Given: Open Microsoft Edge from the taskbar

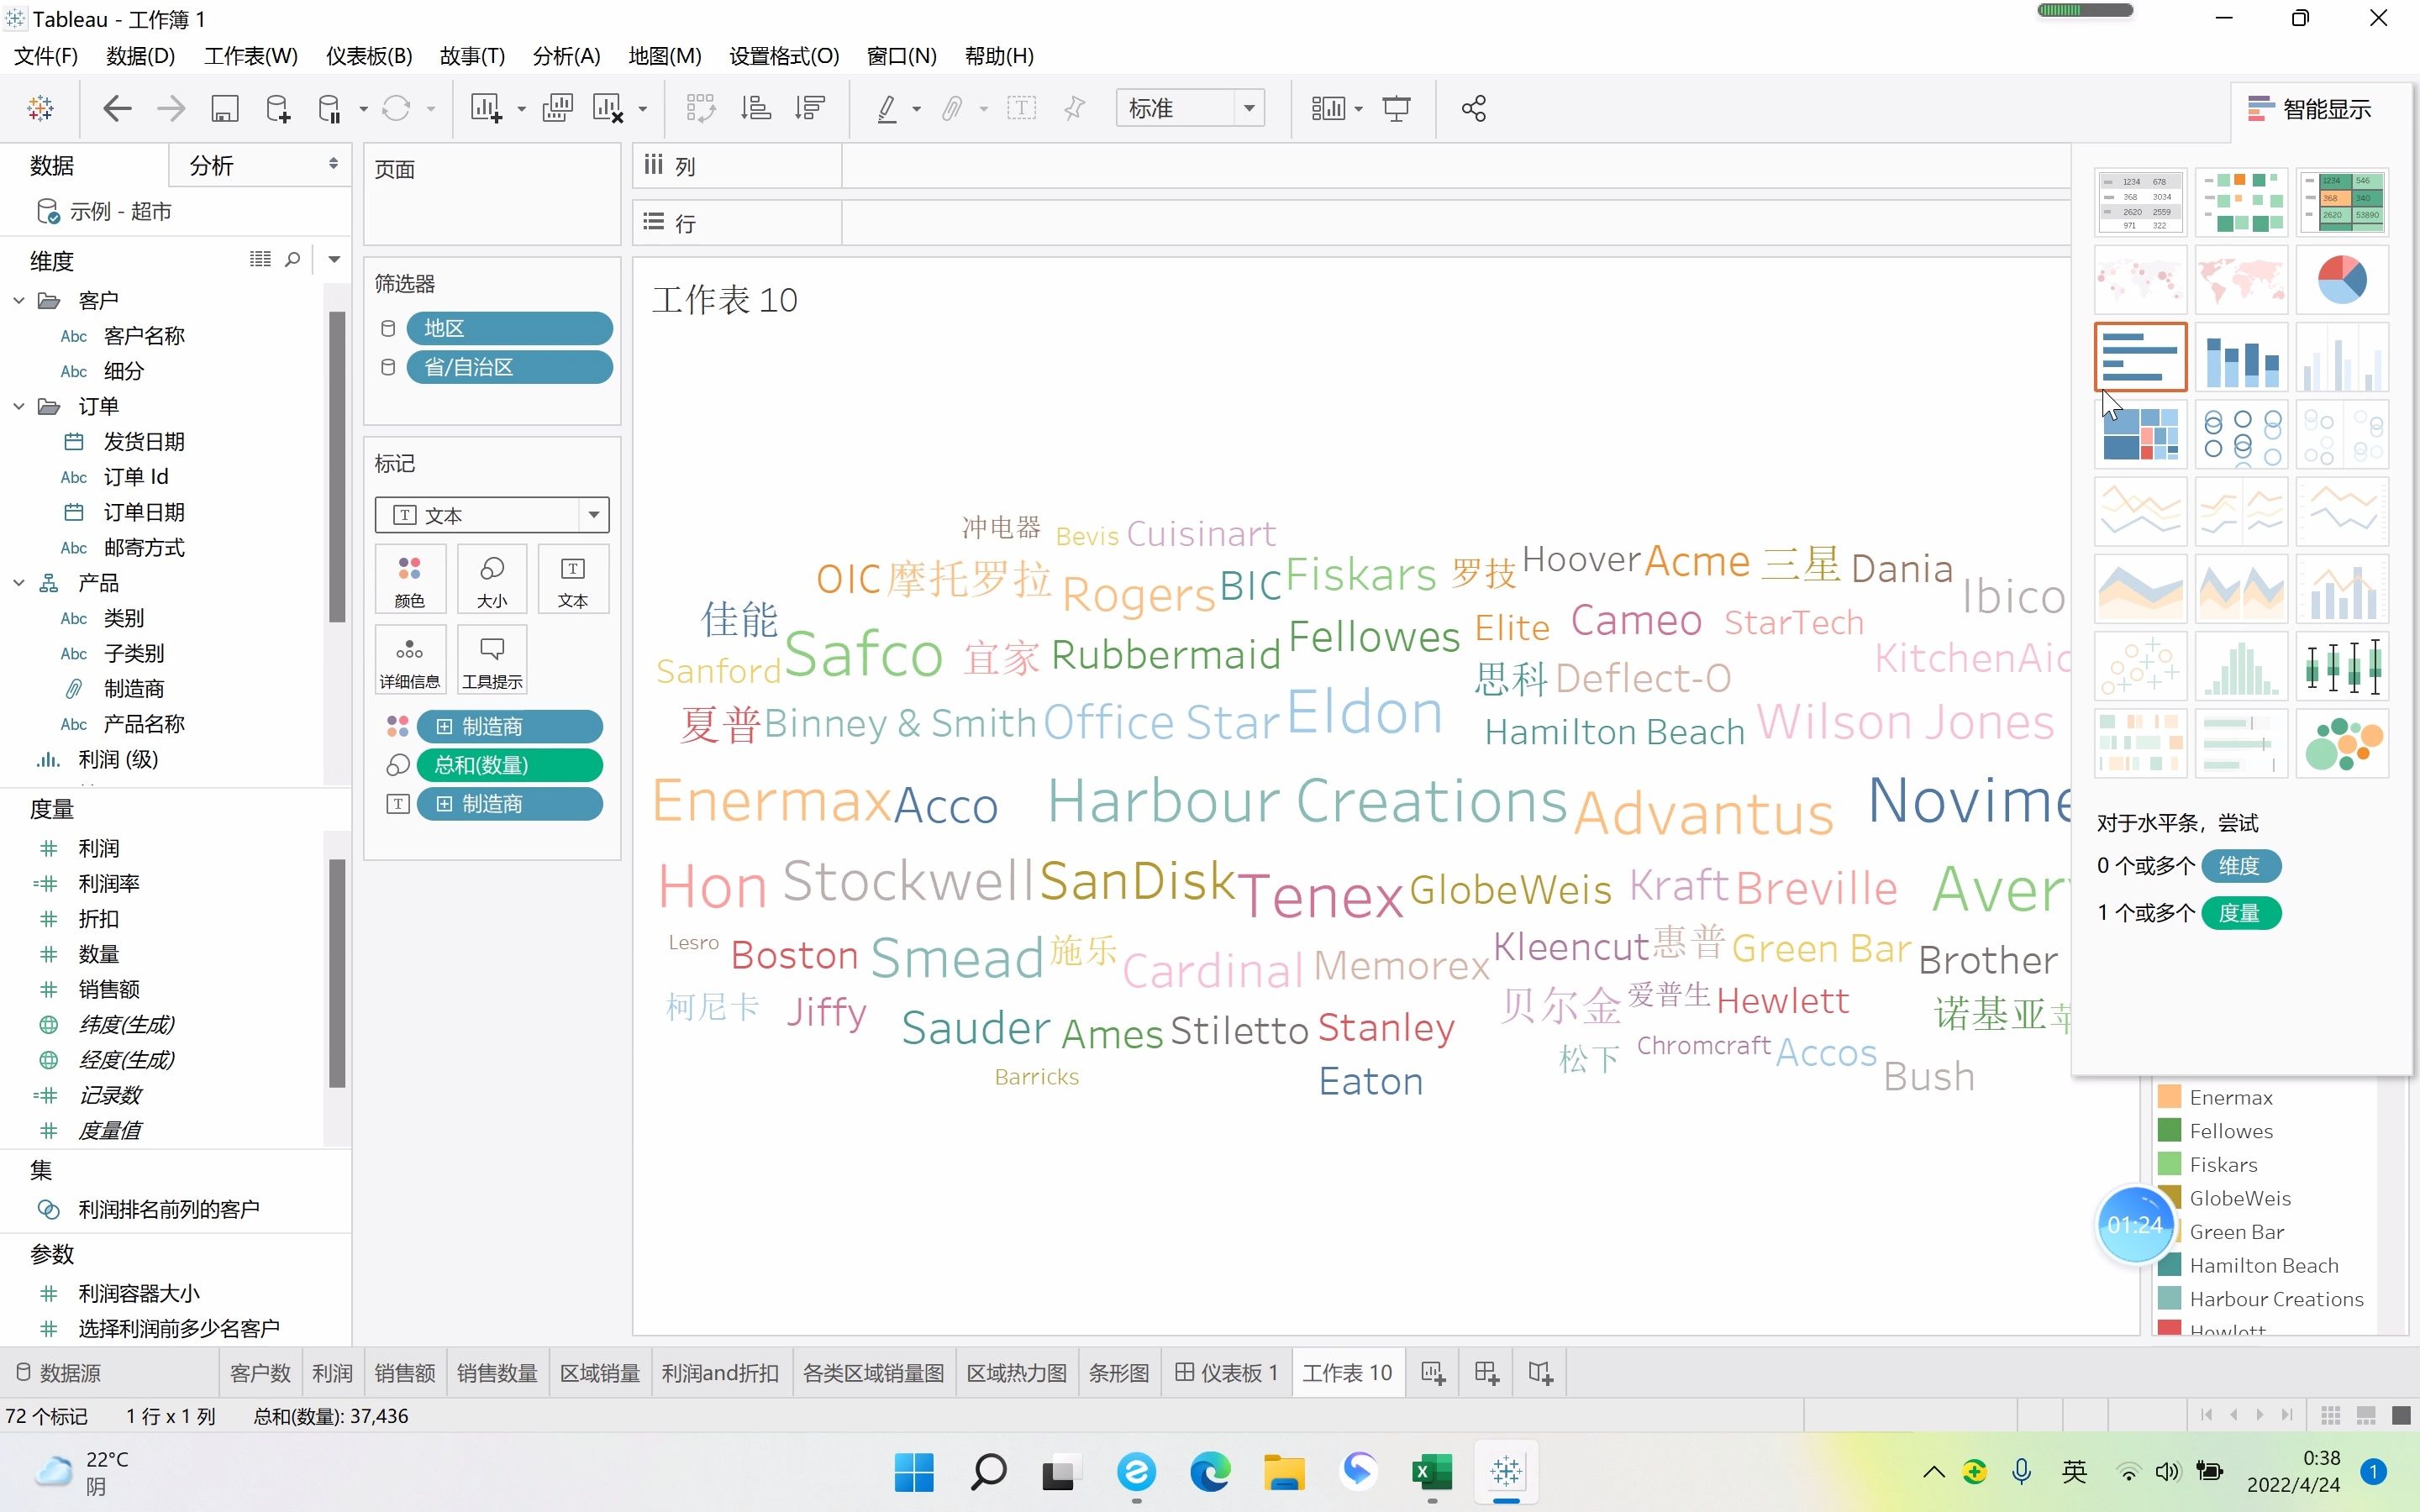Looking at the screenshot, I should [1210, 1472].
